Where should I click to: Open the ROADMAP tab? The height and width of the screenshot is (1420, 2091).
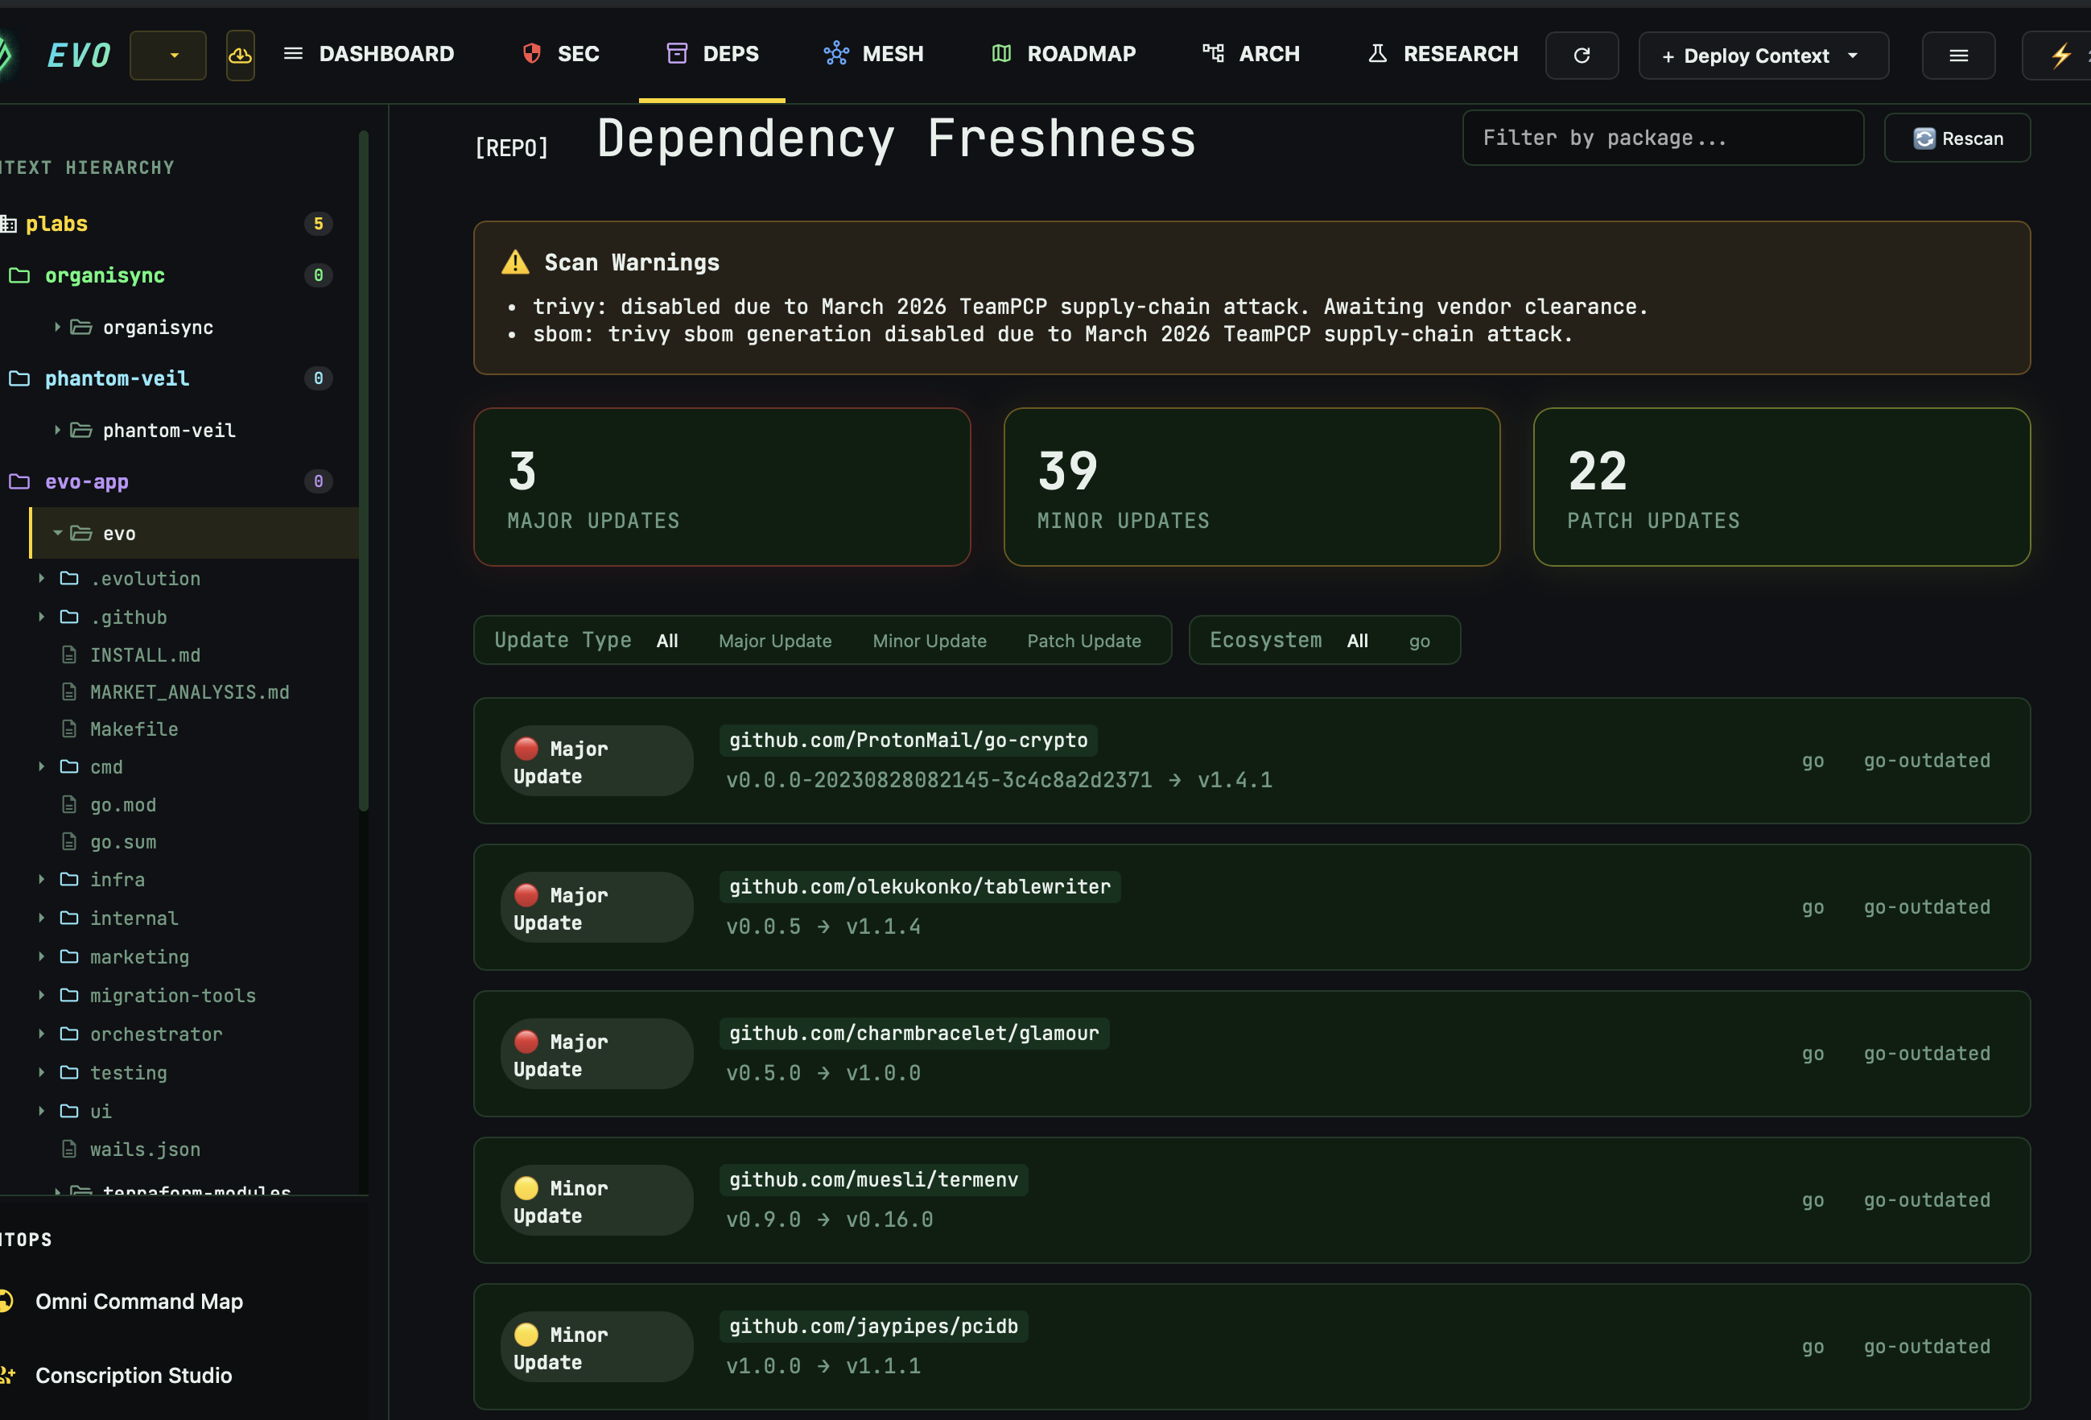pyautogui.click(x=1063, y=54)
